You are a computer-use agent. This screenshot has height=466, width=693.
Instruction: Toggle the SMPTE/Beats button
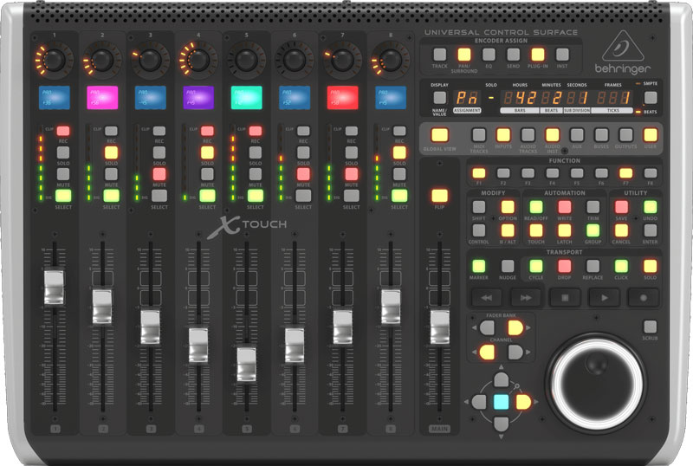[x=651, y=97]
